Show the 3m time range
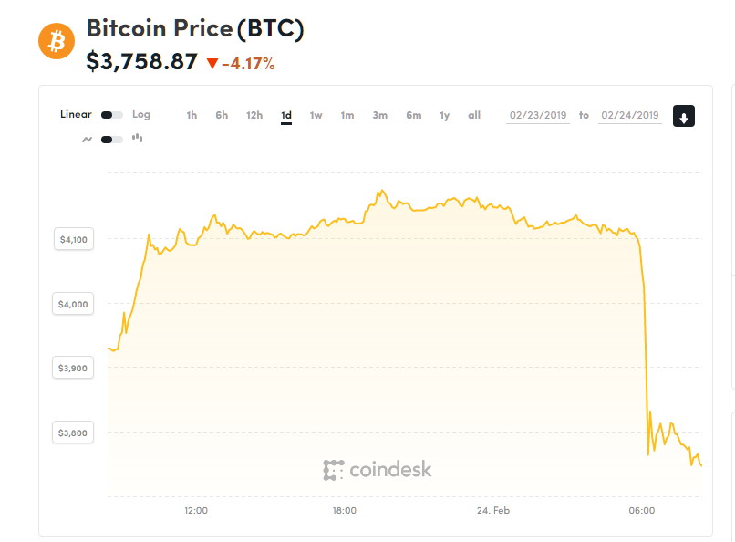The width and height of the screenshot is (735, 542). point(380,115)
